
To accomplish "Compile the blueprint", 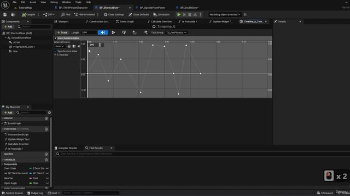I will click(28, 15).
